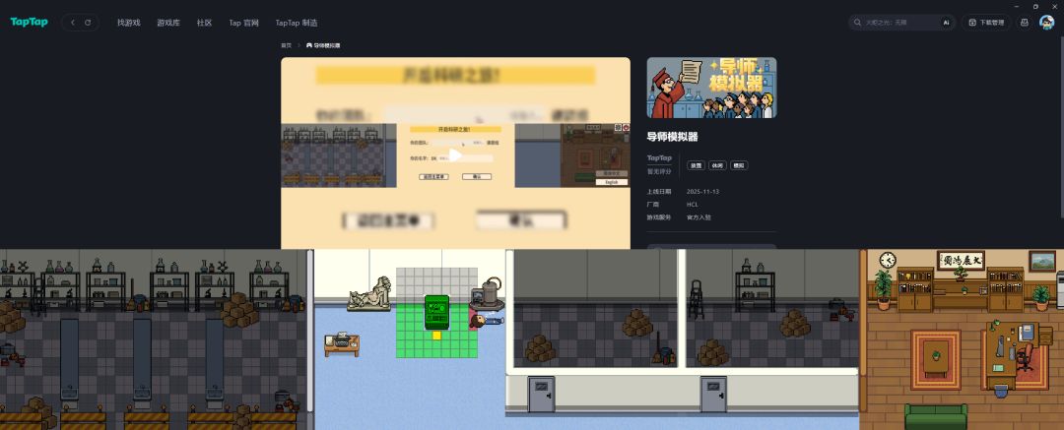Maximize the TapTap window
Screen dimensions: 1064x430
click(1035, 6)
